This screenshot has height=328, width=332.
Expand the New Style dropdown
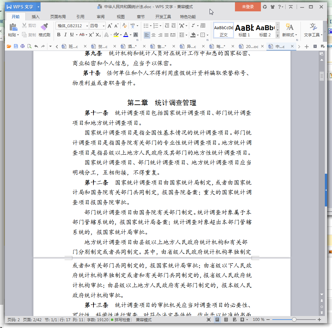tap(296, 35)
